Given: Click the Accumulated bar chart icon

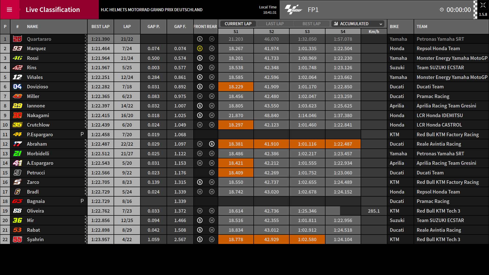Looking at the screenshot, I should 336,24.
